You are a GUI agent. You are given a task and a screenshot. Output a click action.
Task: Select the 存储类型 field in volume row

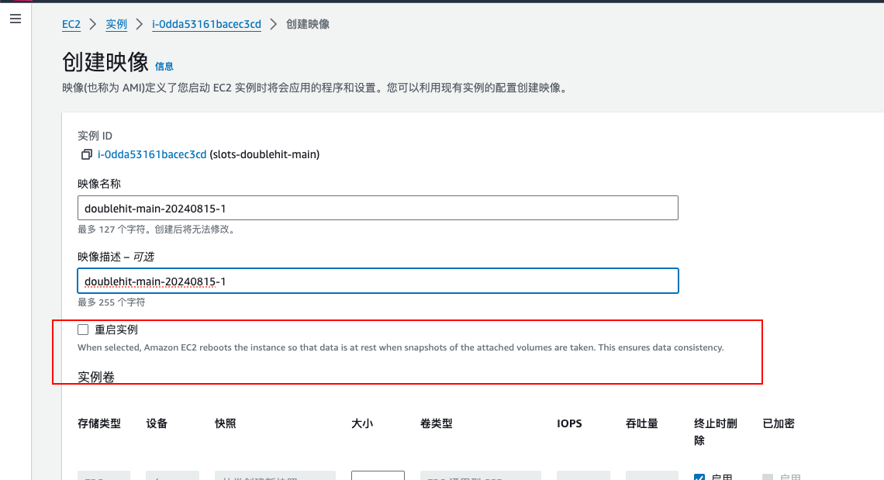(x=104, y=476)
